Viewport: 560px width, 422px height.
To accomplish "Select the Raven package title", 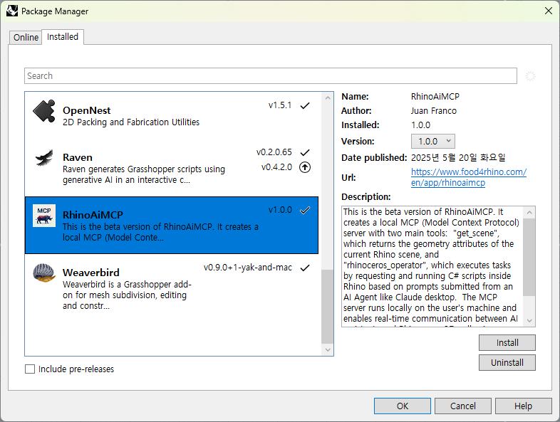I will click(78, 157).
